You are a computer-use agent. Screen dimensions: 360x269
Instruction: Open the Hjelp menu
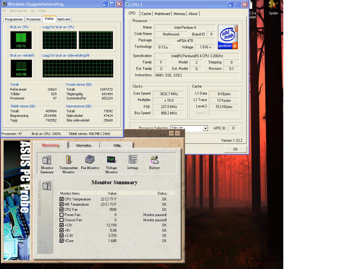(42, 10)
